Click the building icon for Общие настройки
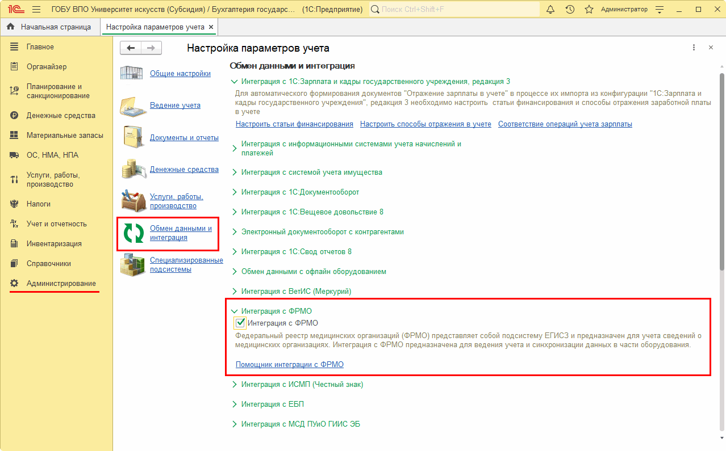Image resolution: width=726 pixels, height=451 pixels. [133, 73]
